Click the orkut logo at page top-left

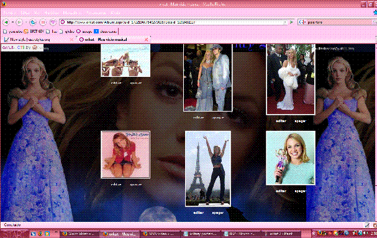(x=8, y=48)
